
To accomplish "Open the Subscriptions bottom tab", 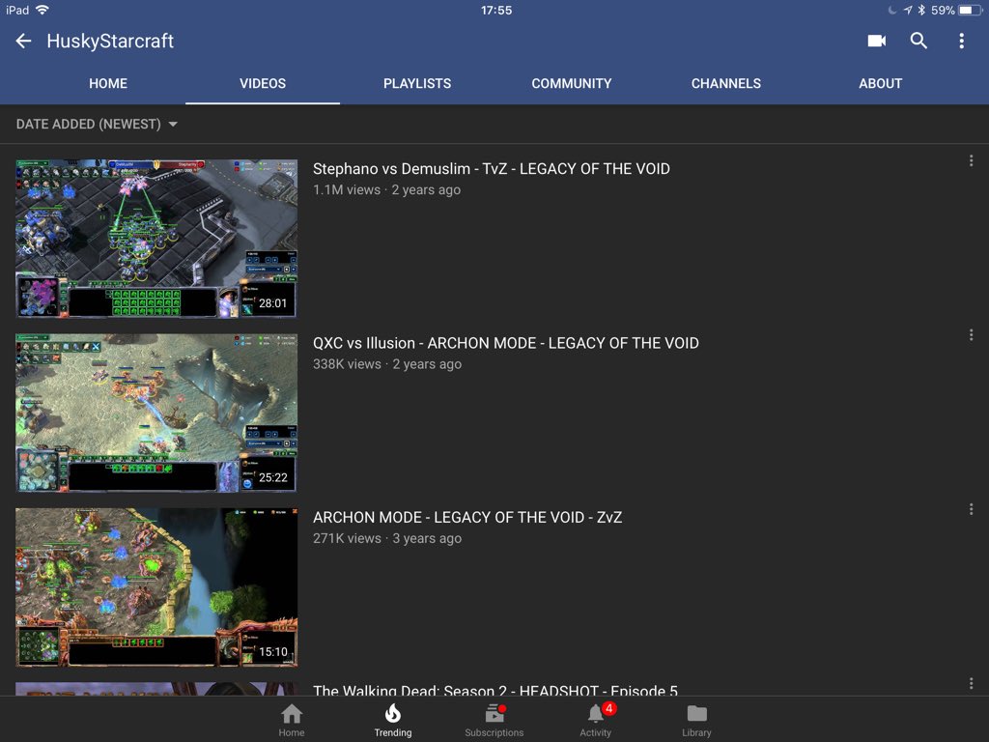I will point(494,721).
